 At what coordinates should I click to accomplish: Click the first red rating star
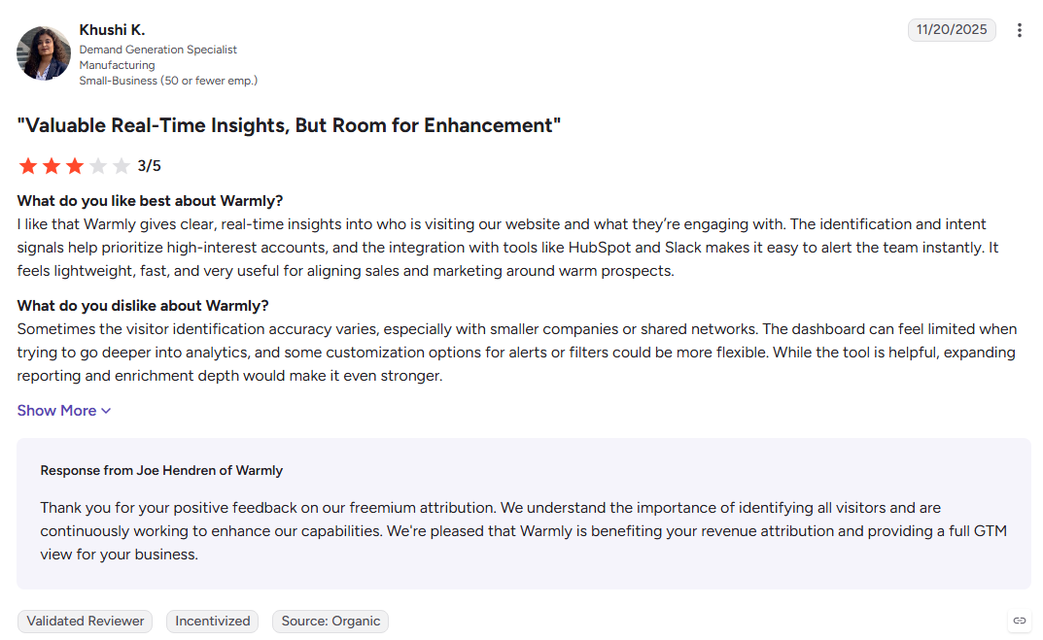click(28, 165)
